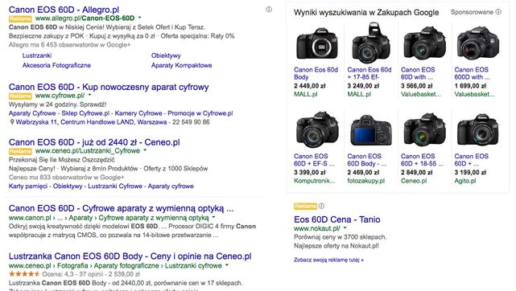The width and height of the screenshot is (516, 291).
Task: Open Canon EOS 600D with product title
Action: [x=473, y=73]
